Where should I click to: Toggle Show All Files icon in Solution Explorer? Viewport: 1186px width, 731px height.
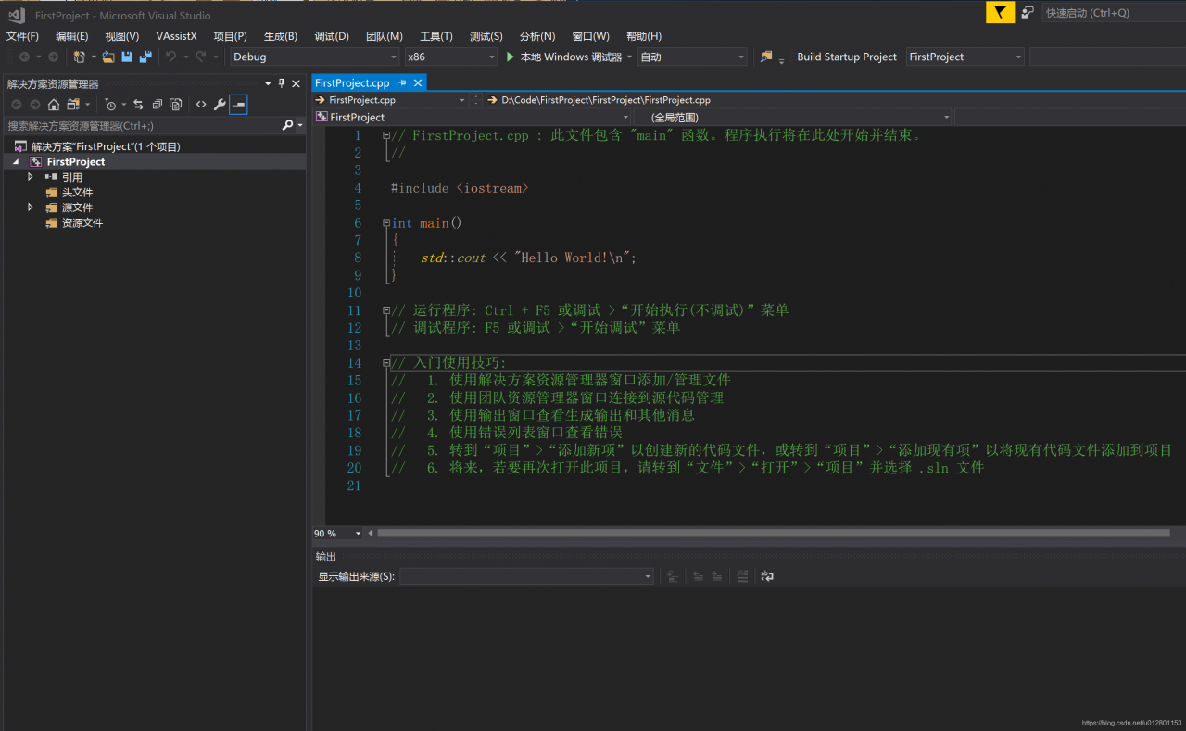[175, 105]
